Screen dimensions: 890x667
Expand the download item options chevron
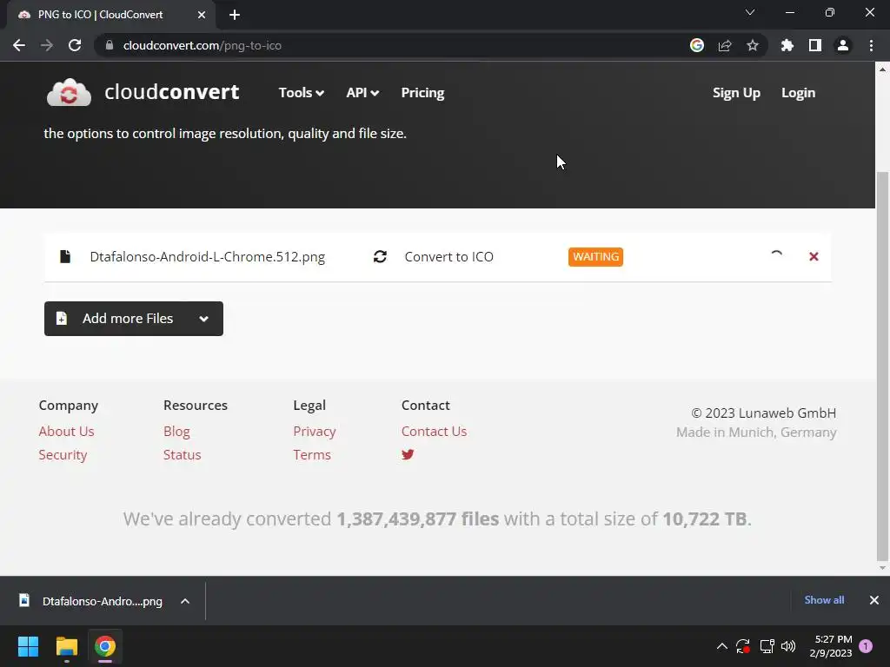pyautogui.click(x=185, y=601)
